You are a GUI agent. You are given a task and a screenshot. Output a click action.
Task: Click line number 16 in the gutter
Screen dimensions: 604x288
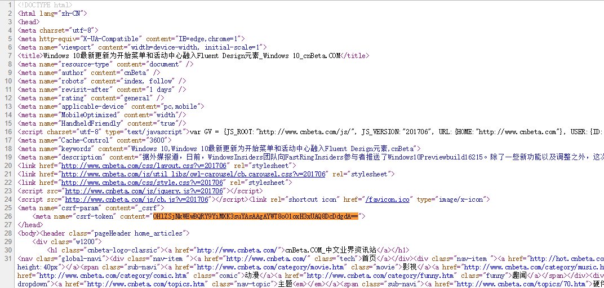pos(8,132)
